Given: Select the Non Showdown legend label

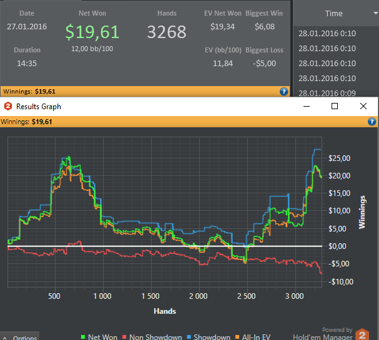Looking at the screenshot, I should point(155,337).
